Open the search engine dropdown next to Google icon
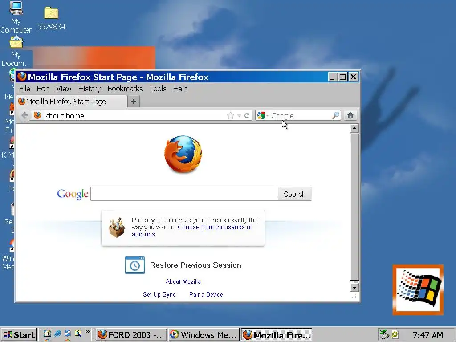Screen dimensions: 456x342 [x=267, y=115]
